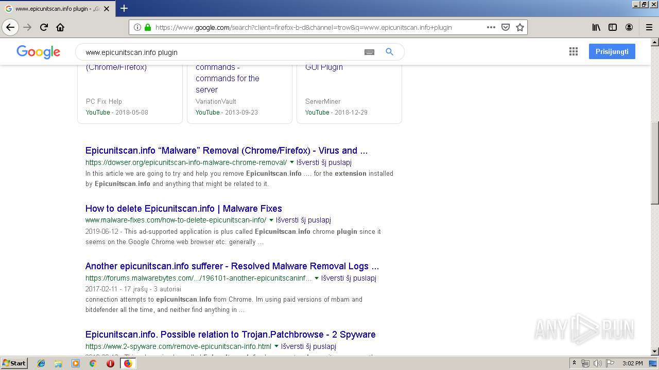The image size is (659, 370).
Task: Click the scrollbar up arrow
Action: 655,42
